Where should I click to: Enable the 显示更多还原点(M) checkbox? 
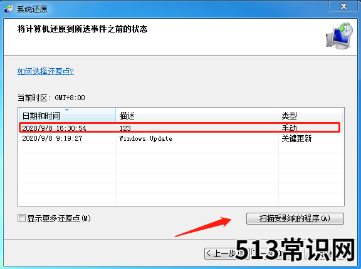tap(21, 218)
